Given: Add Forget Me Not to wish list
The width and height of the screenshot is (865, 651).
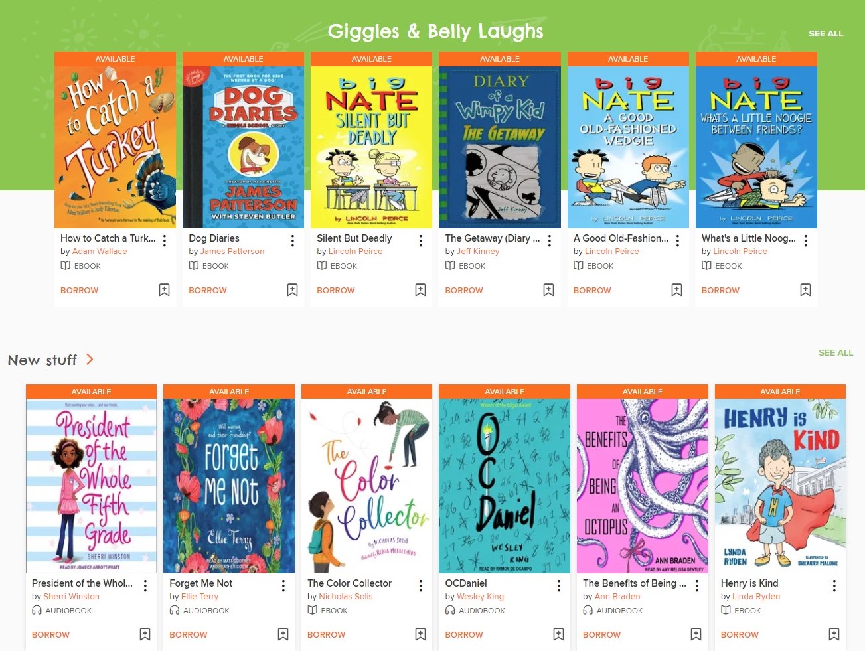Looking at the screenshot, I should coord(283,634).
